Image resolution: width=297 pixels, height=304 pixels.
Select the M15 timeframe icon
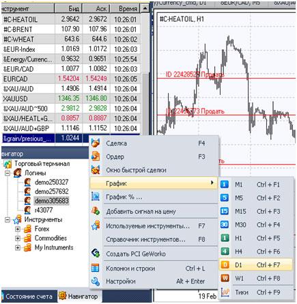click(225, 211)
